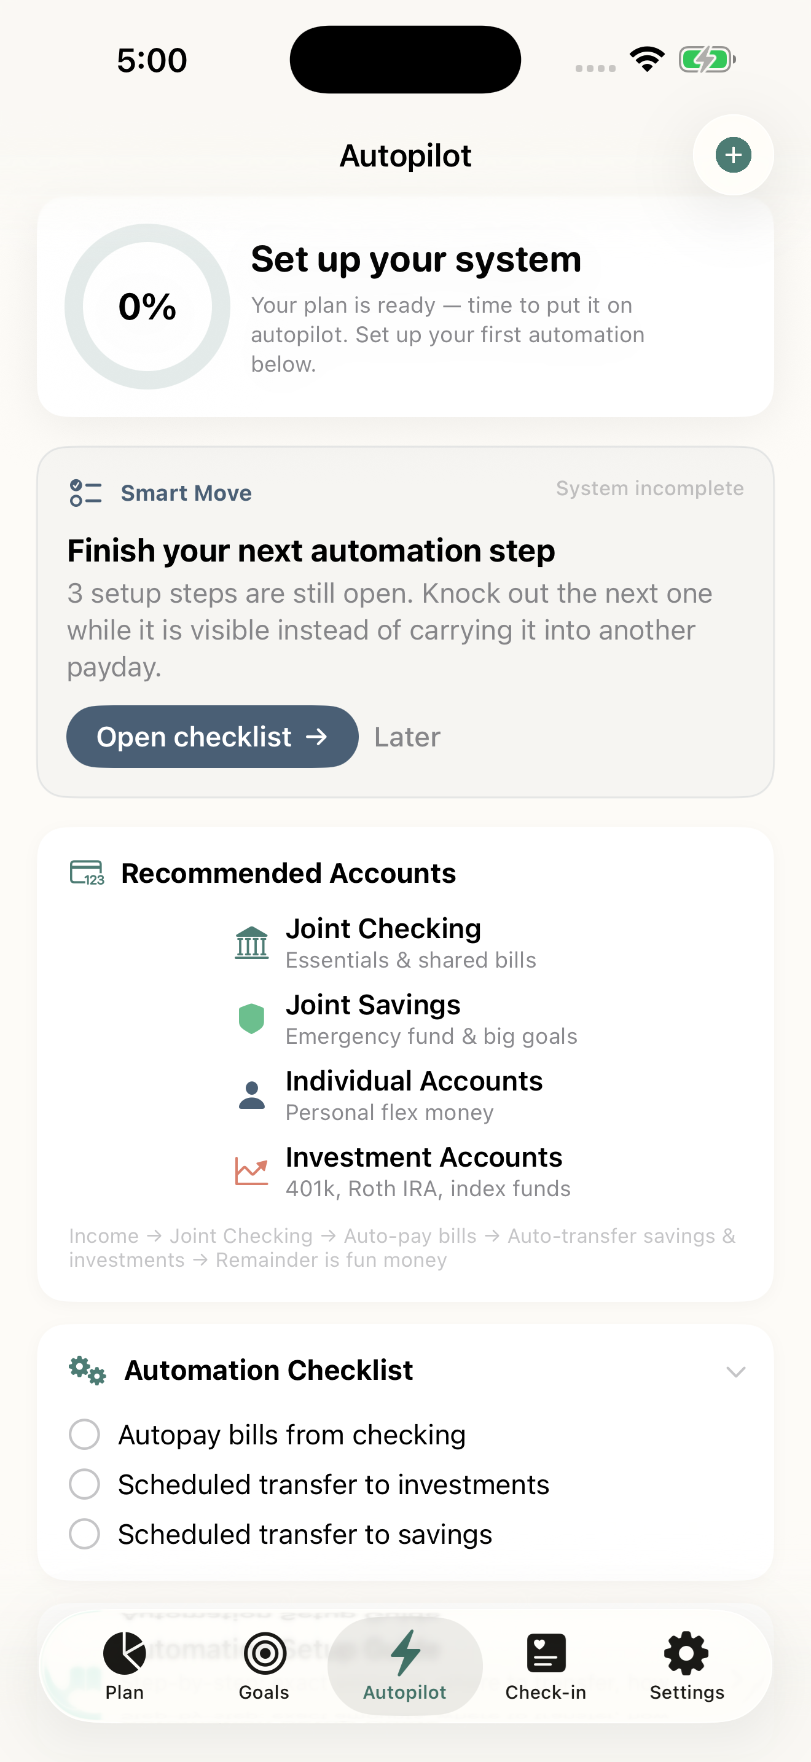
Task: Tap the plus icon to add automation
Action: pyautogui.click(x=732, y=155)
